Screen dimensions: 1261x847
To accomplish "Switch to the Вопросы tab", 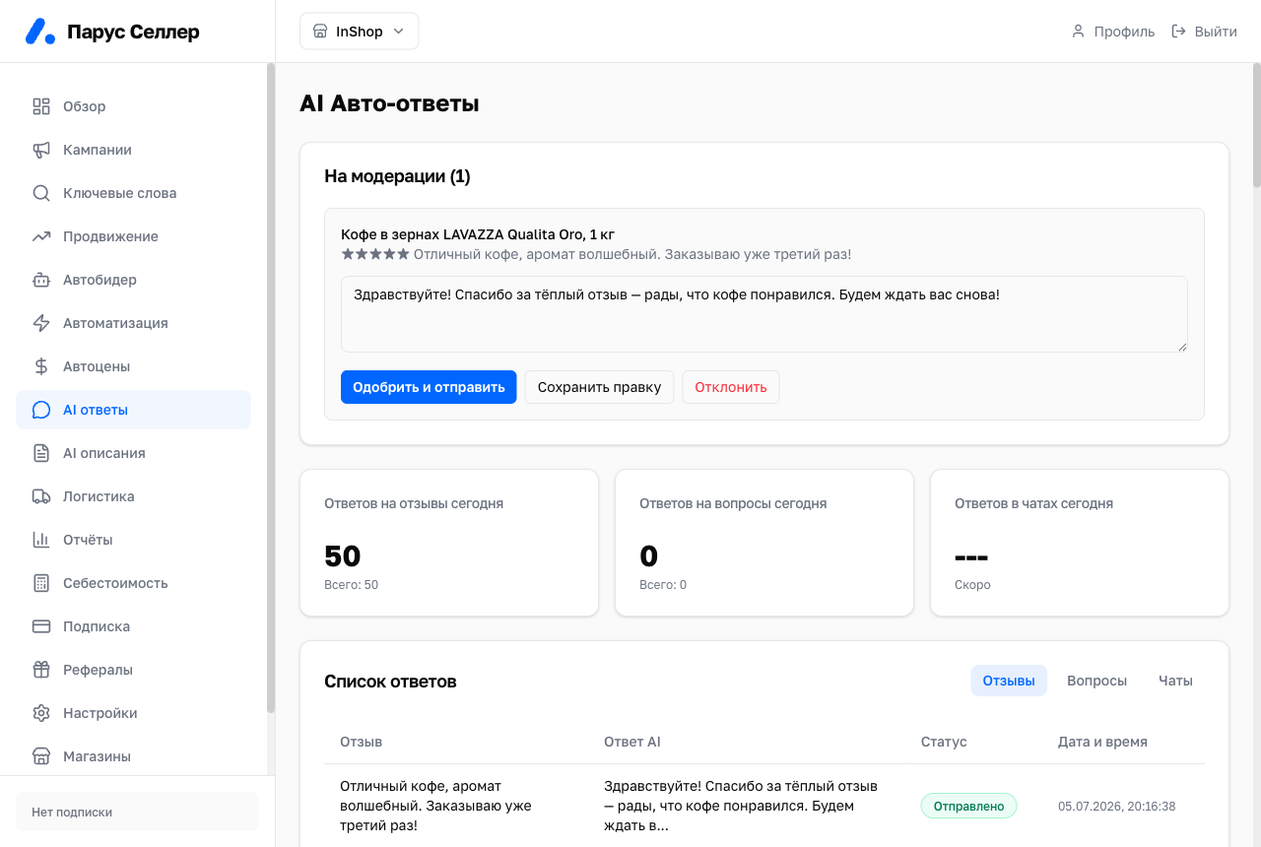I will [1096, 681].
